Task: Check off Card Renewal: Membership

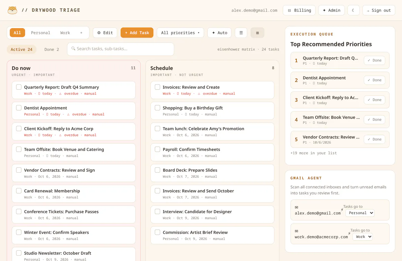Action: click(x=19, y=191)
